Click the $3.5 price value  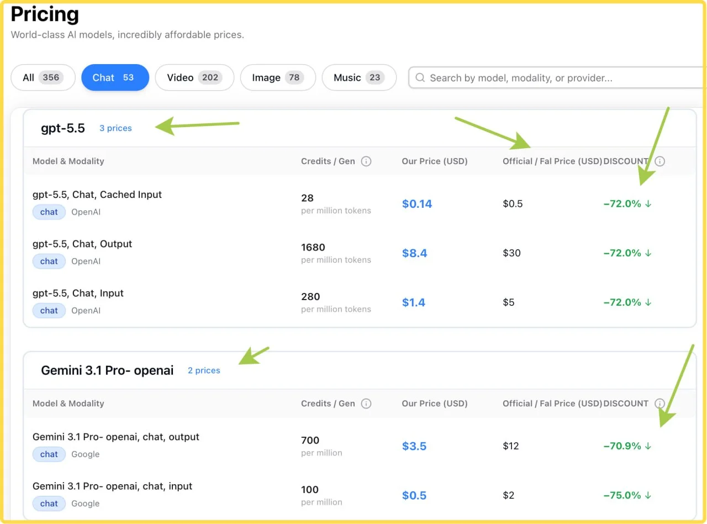pos(414,446)
